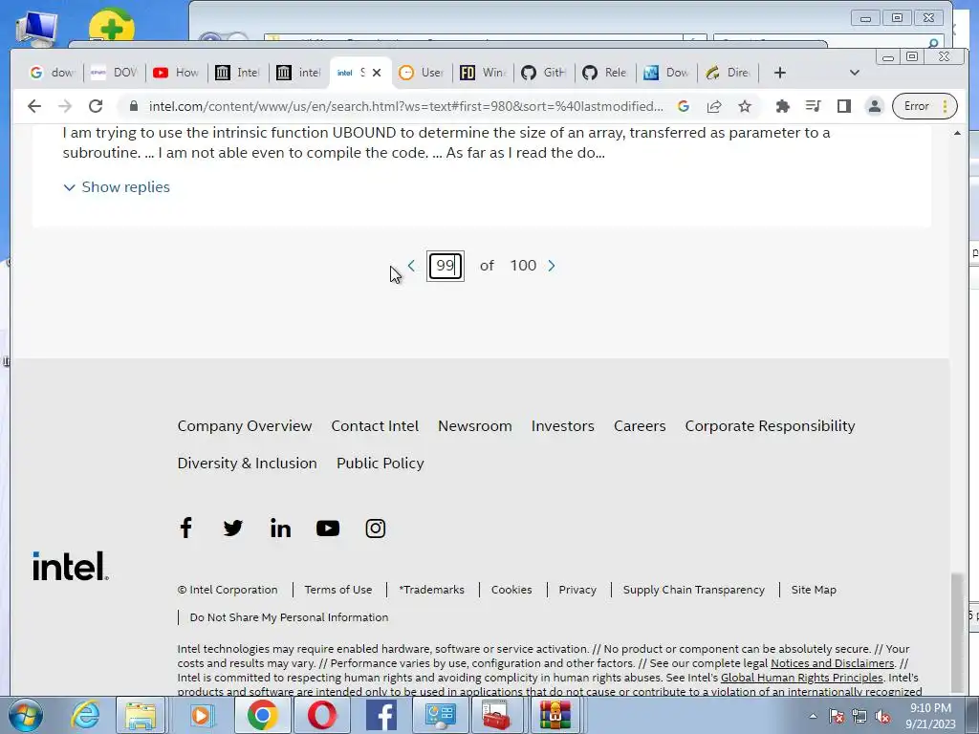Open the Company Overview link
The height and width of the screenshot is (734, 979).
pos(245,426)
